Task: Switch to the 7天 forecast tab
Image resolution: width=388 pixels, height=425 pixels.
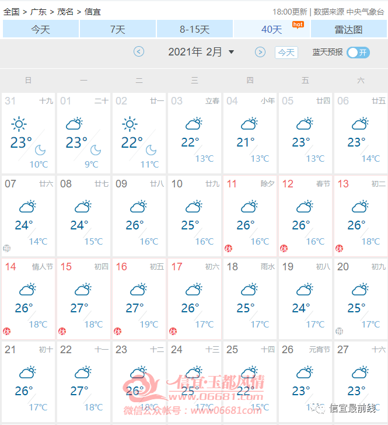Action: (118, 29)
